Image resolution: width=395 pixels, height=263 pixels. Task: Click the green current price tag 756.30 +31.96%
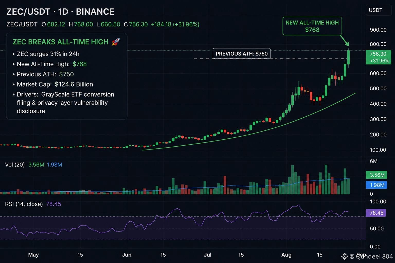click(x=378, y=57)
